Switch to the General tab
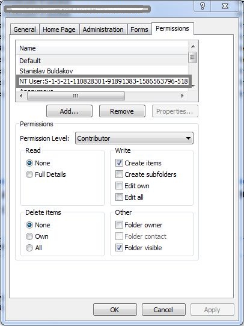This screenshot has width=244, height=326. coord(25,29)
